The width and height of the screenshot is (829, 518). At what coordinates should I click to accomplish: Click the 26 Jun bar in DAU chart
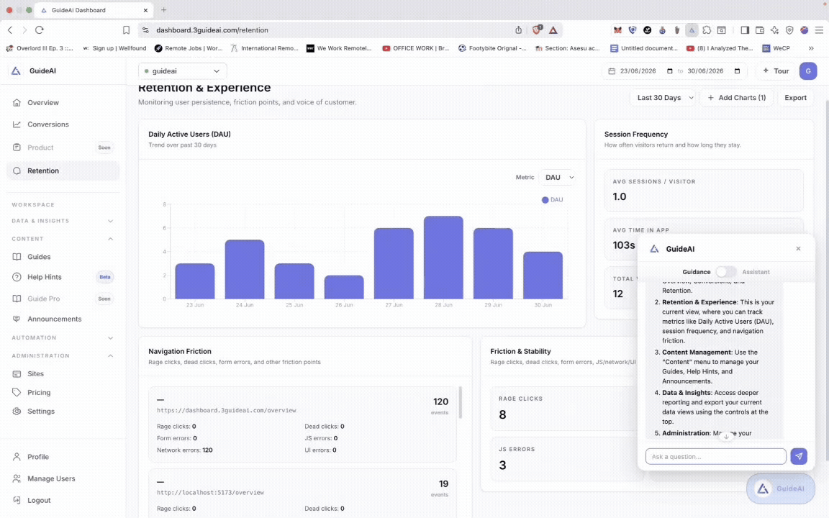click(x=344, y=287)
